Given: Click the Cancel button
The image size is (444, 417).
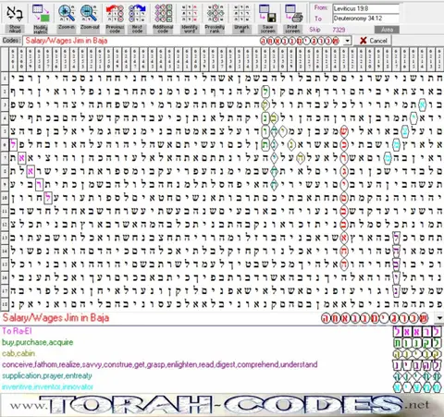Looking at the screenshot, I should point(374,41).
